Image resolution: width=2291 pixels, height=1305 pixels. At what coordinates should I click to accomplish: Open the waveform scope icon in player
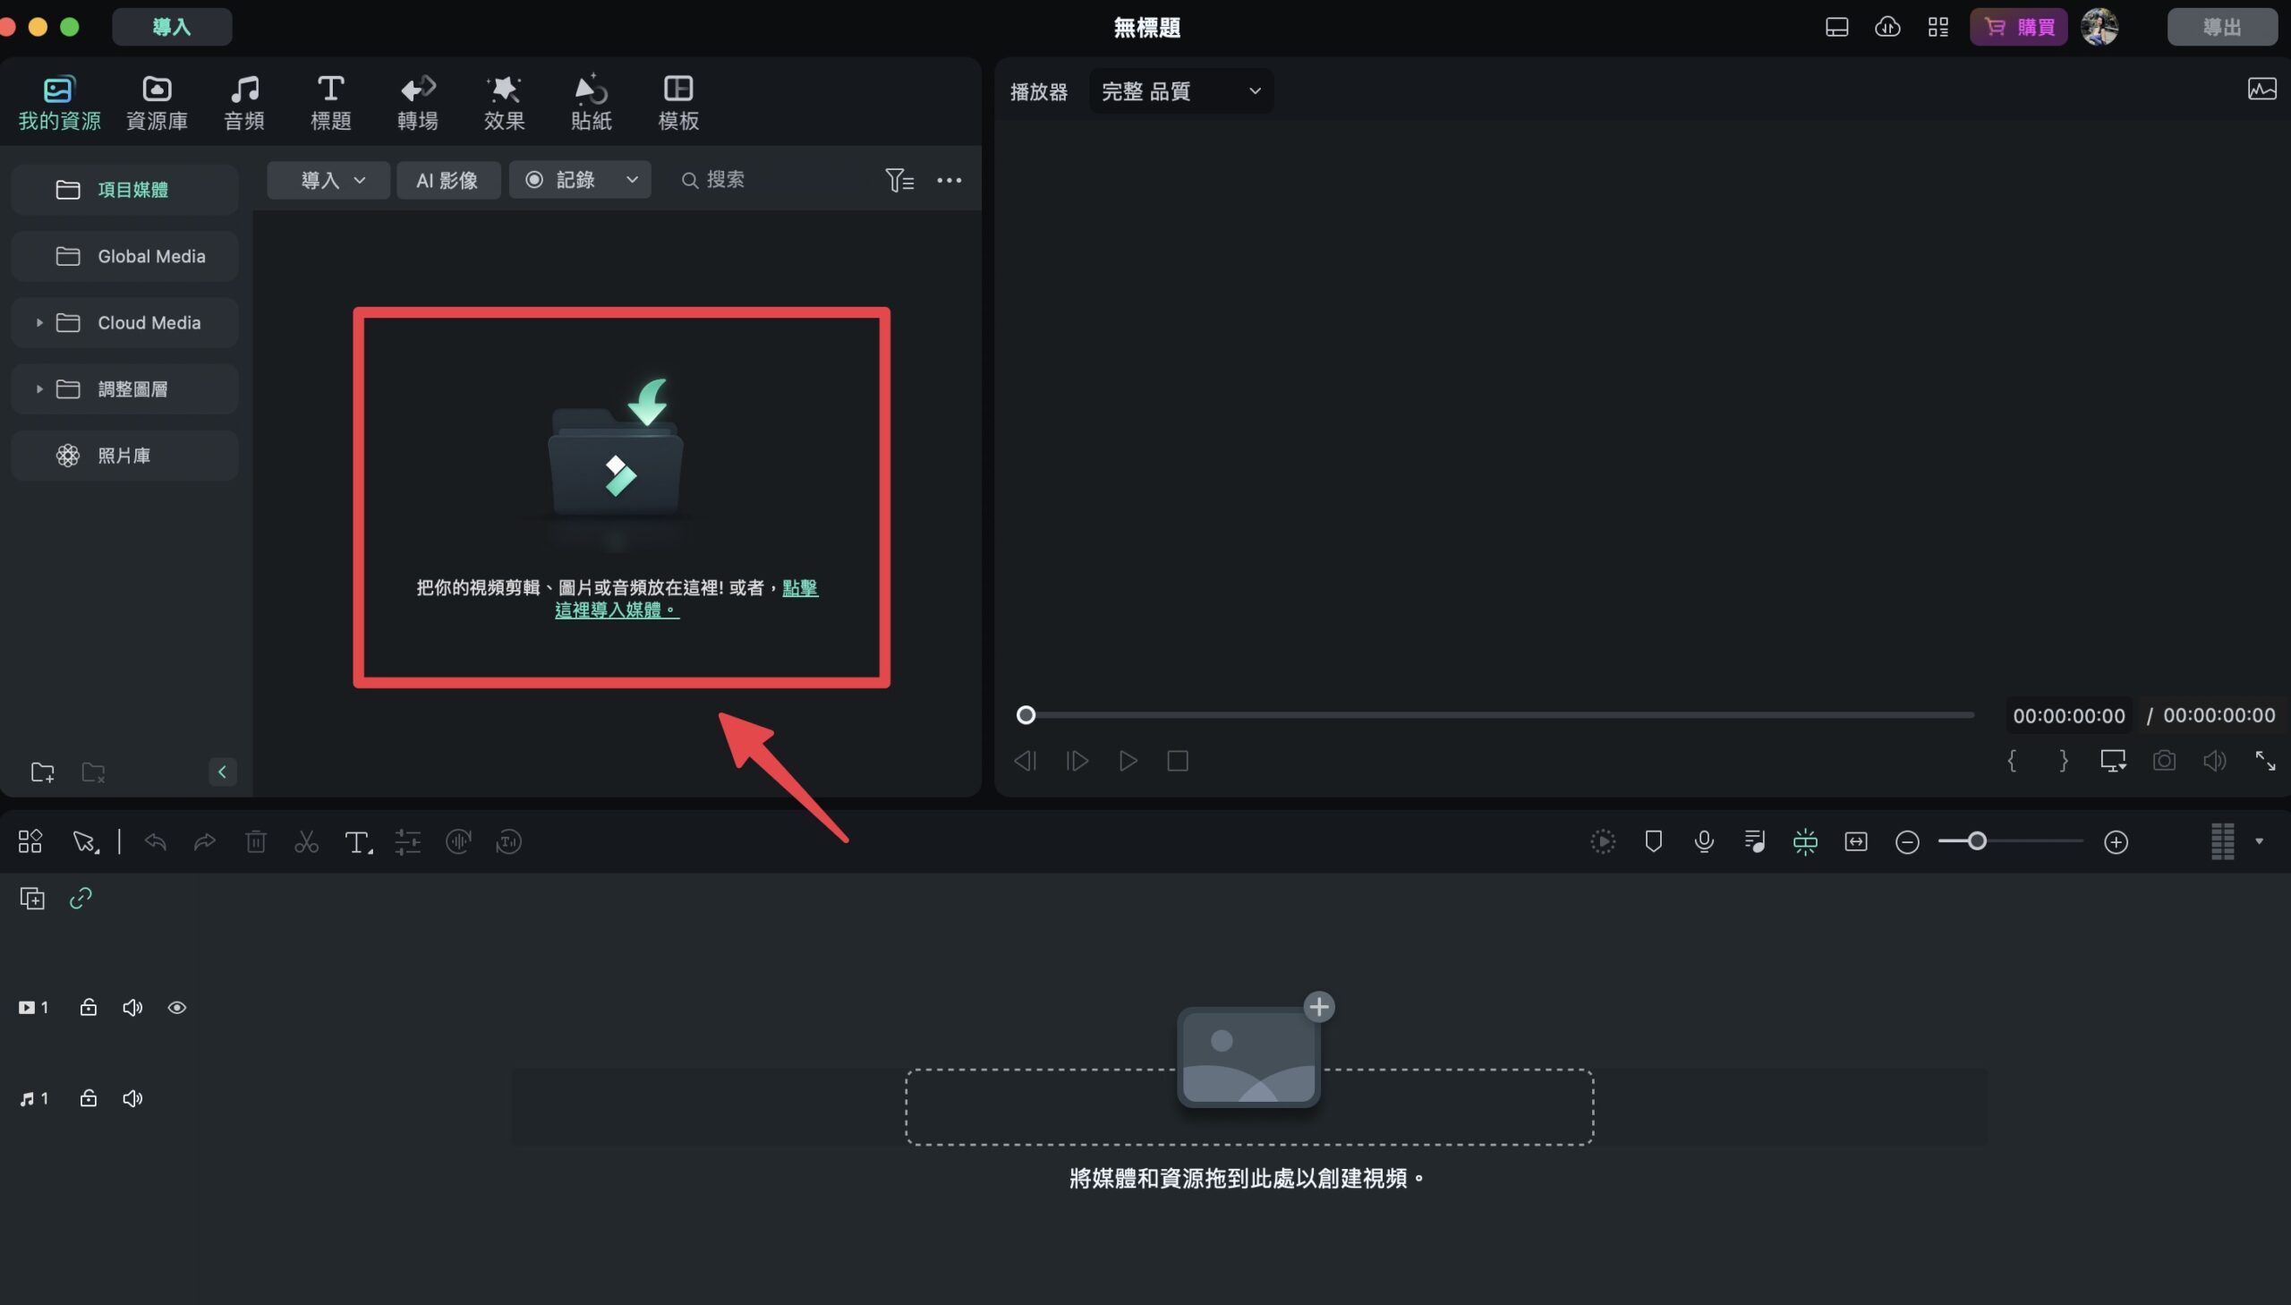2261,89
